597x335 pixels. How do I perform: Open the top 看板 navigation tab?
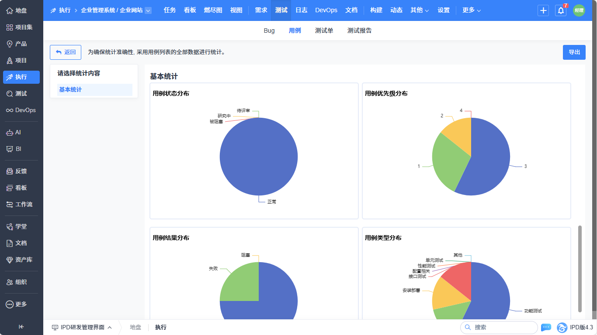click(x=190, y=10)
